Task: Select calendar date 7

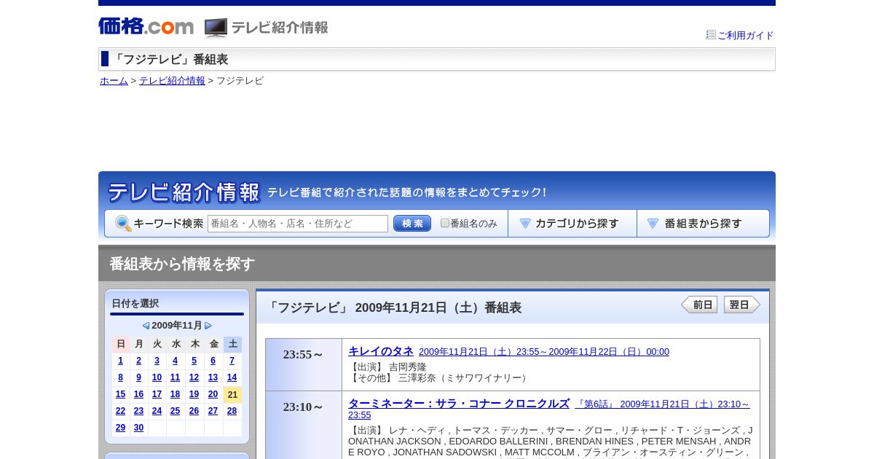Action: click(232, 361)
